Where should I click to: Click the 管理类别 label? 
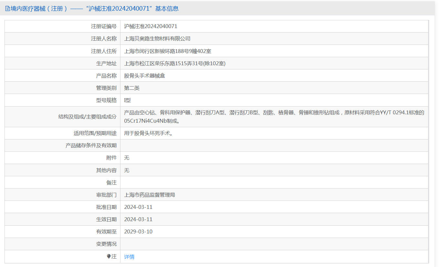(106, 88)
